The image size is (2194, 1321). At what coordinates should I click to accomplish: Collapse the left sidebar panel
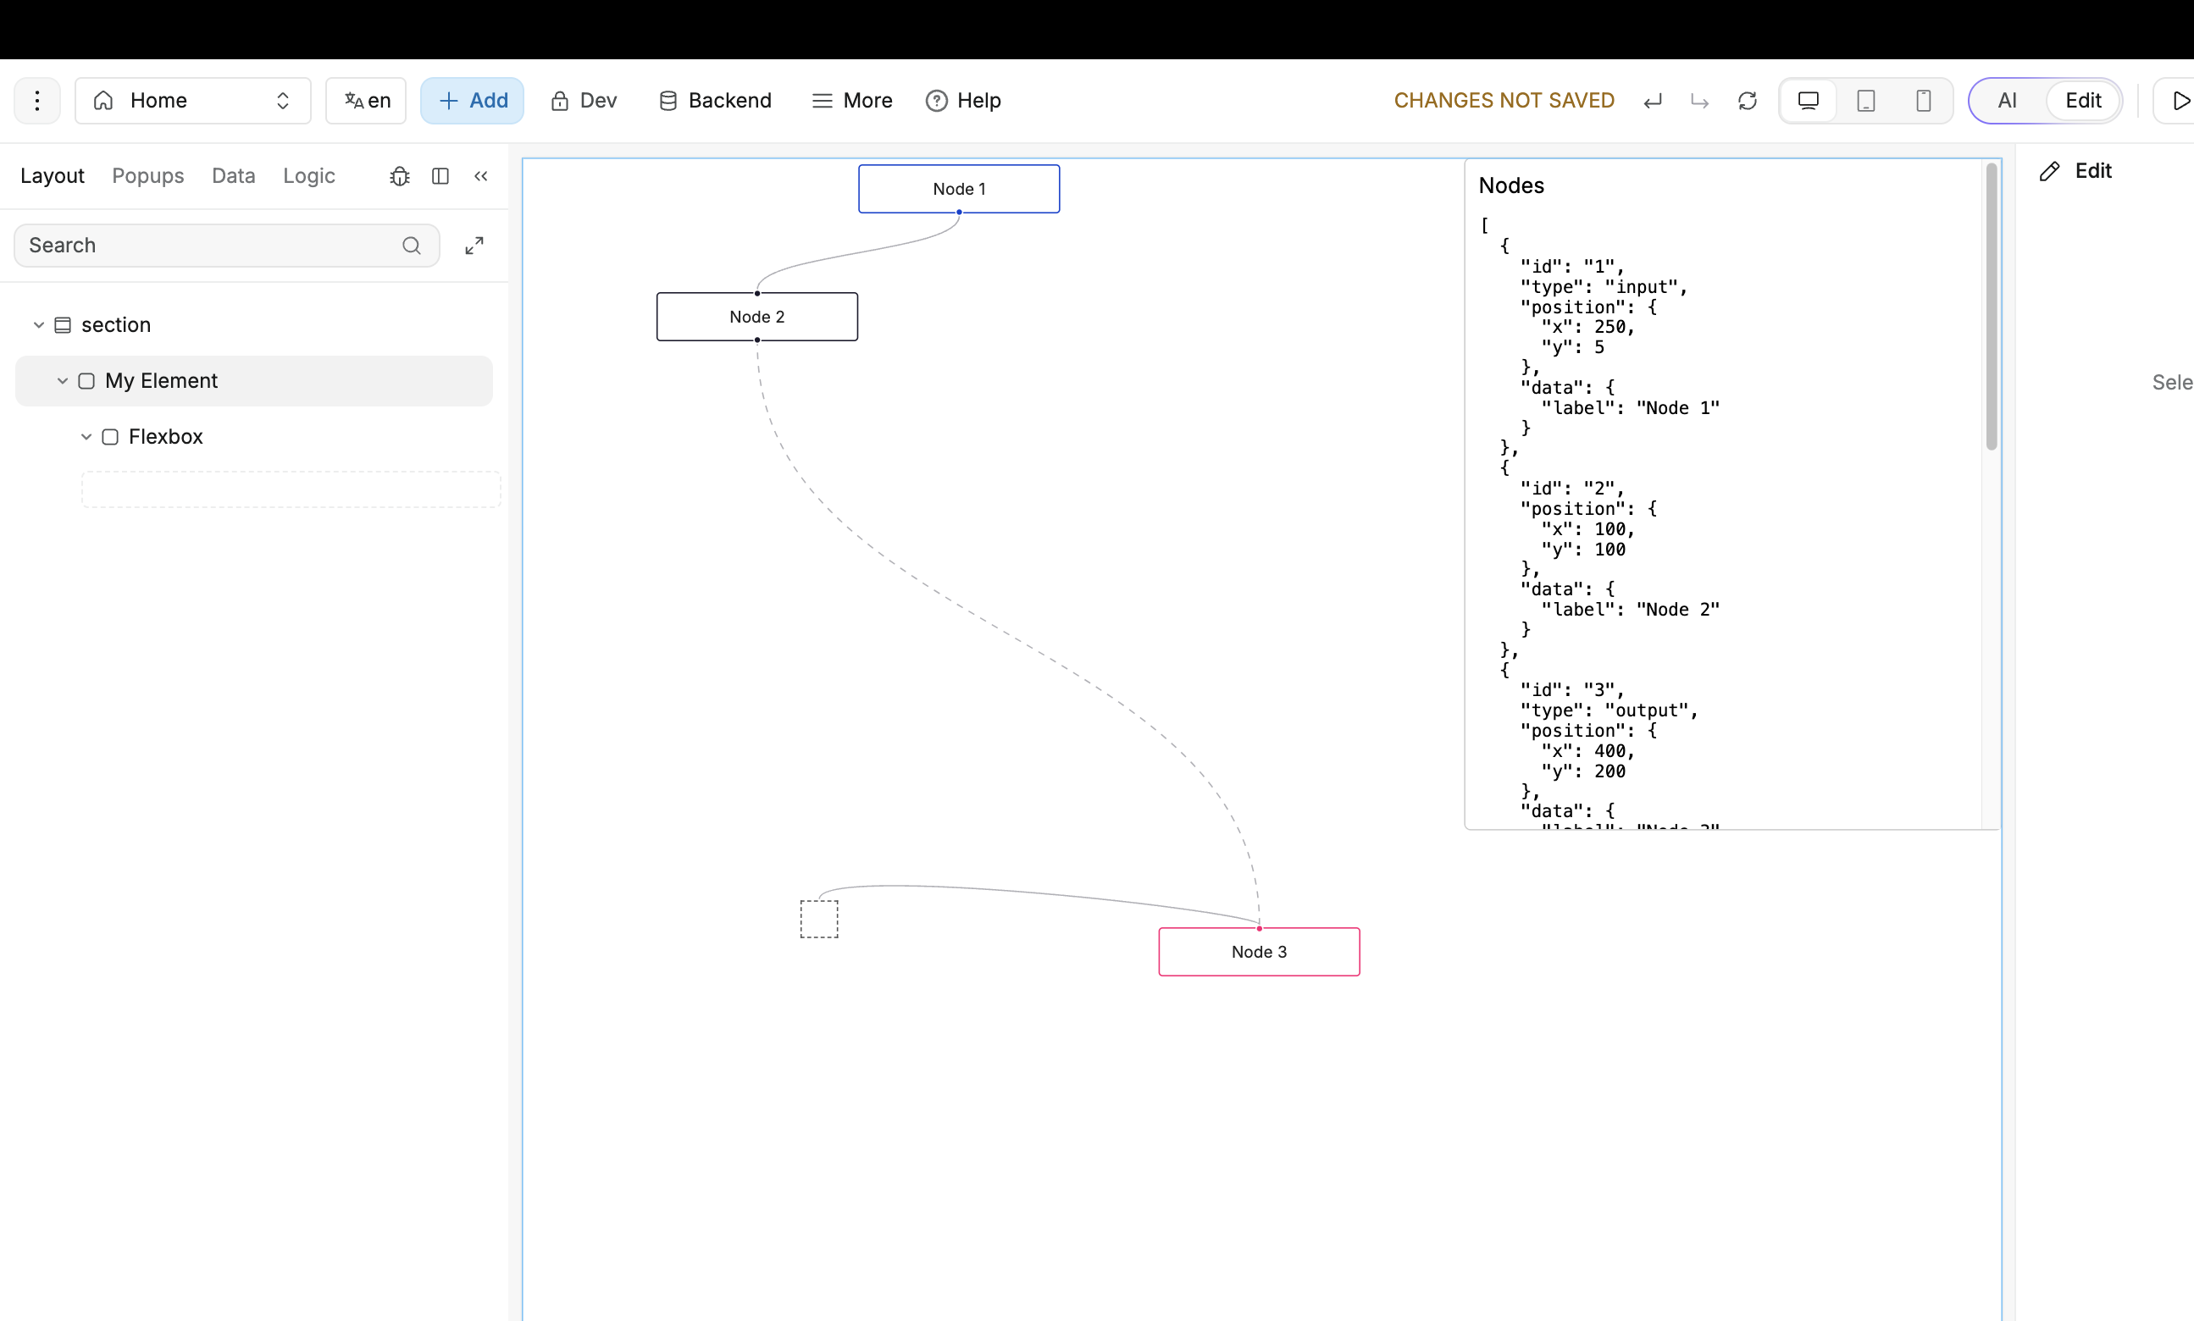[481, 176]
